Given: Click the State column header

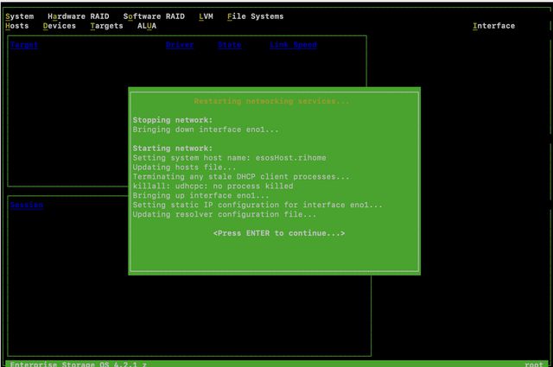Looking at the screenshot, I should [x=229, y=45].
